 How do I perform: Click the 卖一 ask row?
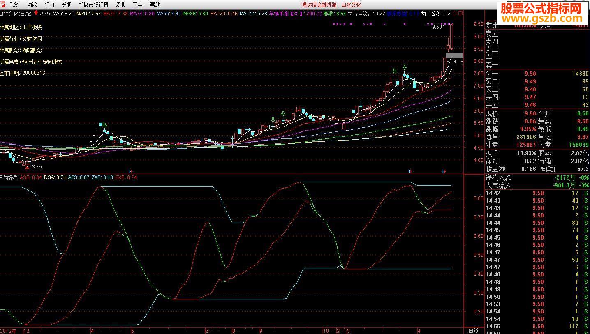(x=537, y=65)
